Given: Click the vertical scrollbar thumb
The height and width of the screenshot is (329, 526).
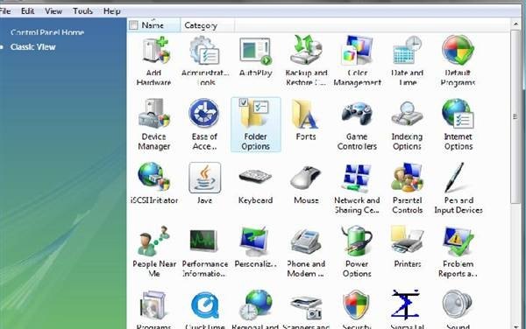Looking at the screenshot, I should 515,116.
